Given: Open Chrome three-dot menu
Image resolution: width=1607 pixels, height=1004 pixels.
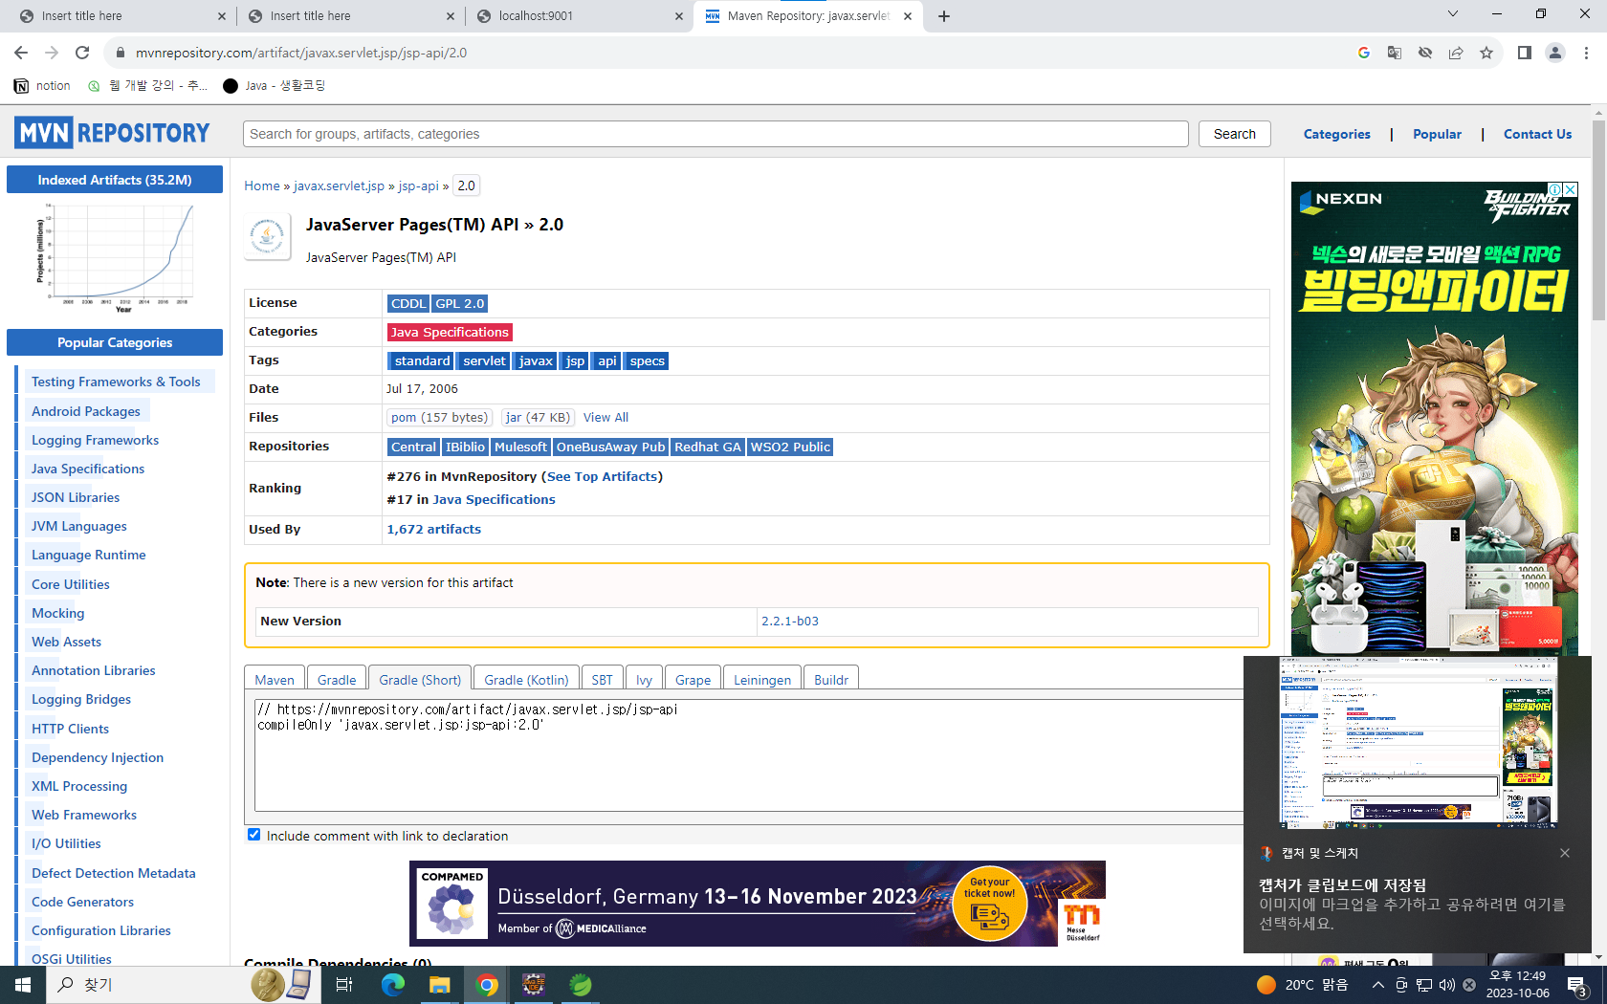Looking at the screenshot, I should pyautogui.click(x=1586, y=53).
